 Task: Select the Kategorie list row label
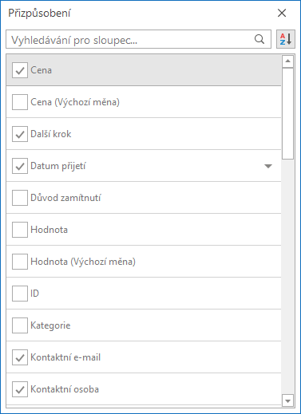[x=50, y=325]
